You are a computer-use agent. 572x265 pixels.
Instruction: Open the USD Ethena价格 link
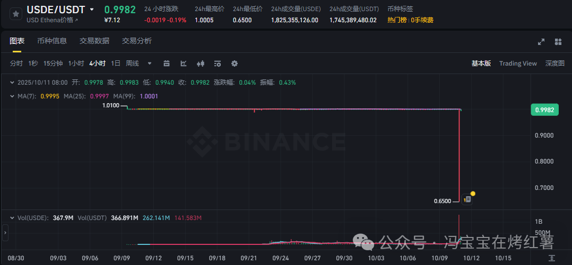tap(52, 20)
